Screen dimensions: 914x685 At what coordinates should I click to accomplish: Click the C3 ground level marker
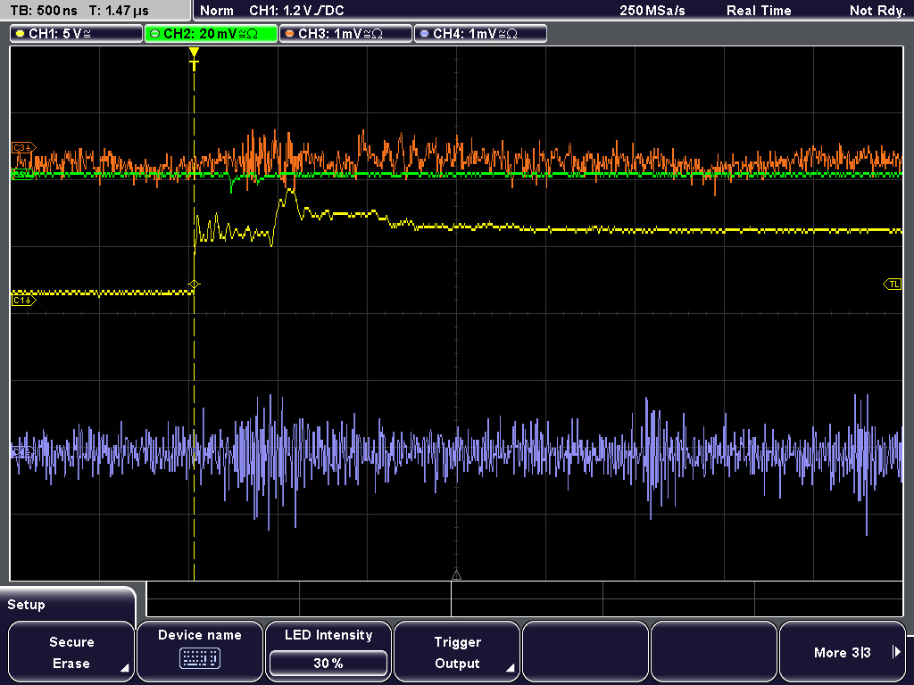pyautogui.click(x=24, y=148)
